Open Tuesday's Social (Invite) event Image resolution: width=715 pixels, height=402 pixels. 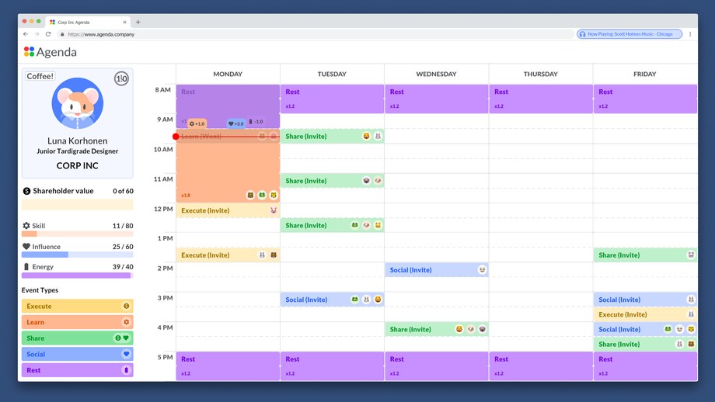(x=332, y=300)
